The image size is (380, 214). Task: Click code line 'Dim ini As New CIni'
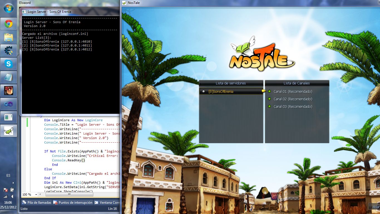82,183
